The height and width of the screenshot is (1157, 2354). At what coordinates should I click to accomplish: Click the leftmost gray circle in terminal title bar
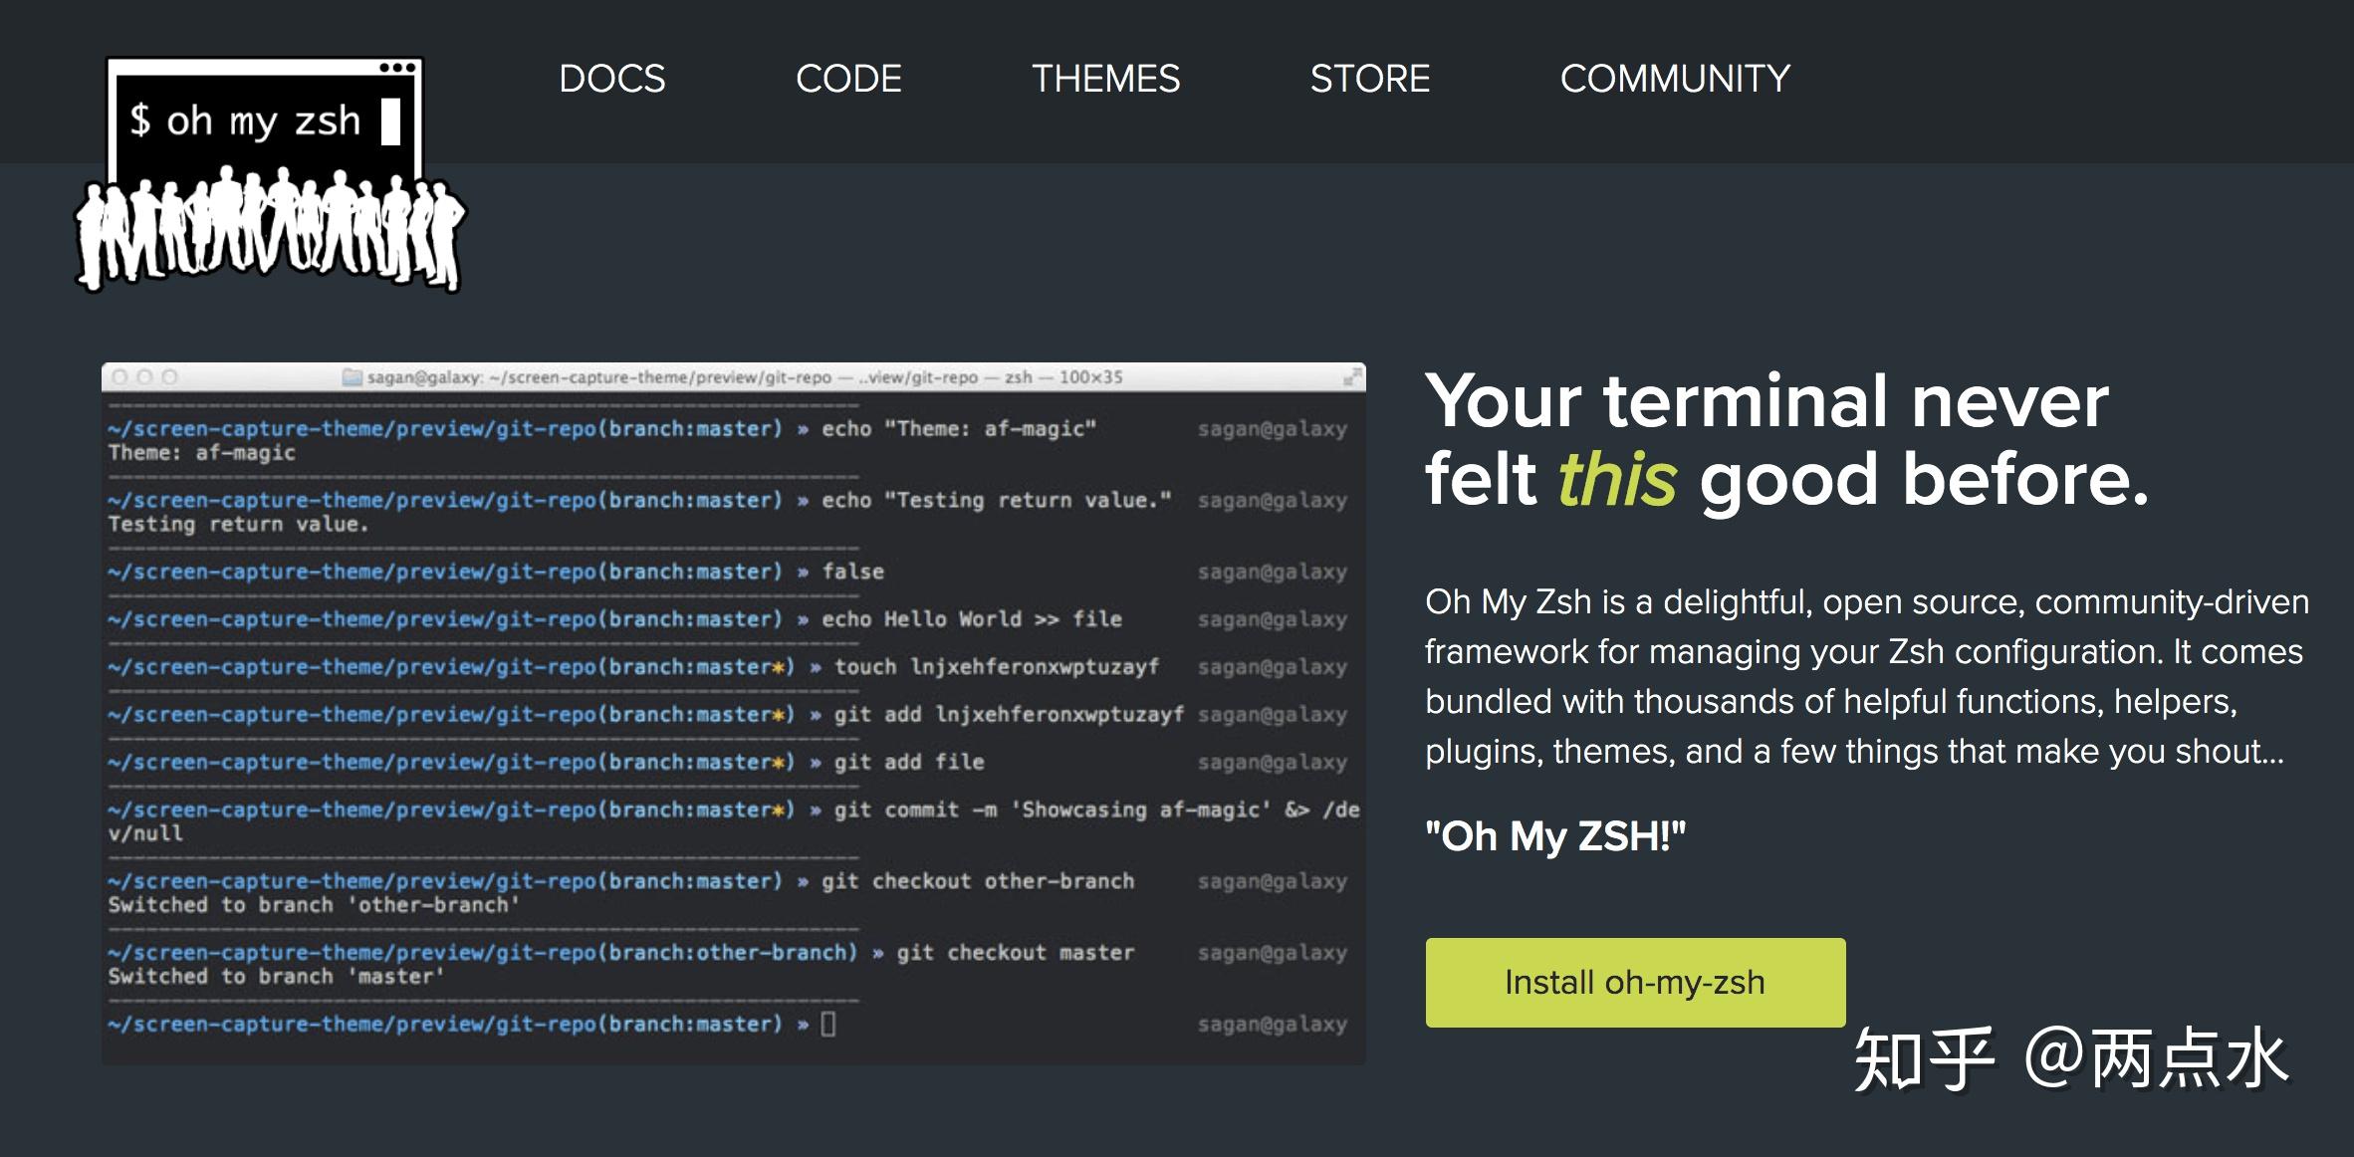pos(120,377)
